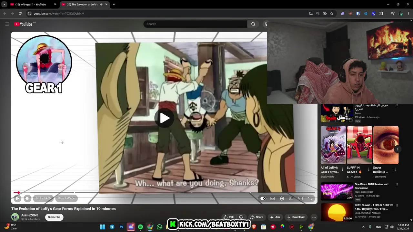
Task: Open AnimeZONE channel name link
Action: (30, 215)
